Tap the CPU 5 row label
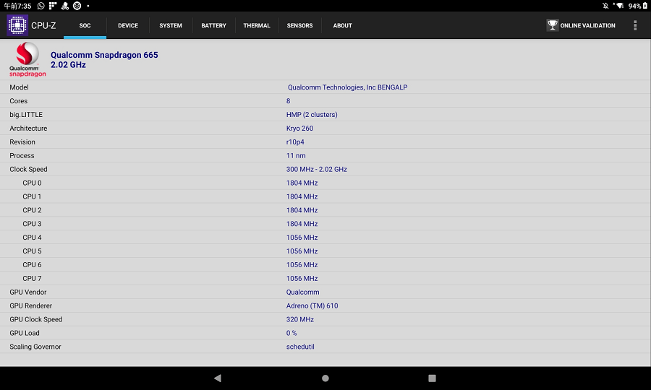Viewport: 651px width, 390px height. pos(32,251)
